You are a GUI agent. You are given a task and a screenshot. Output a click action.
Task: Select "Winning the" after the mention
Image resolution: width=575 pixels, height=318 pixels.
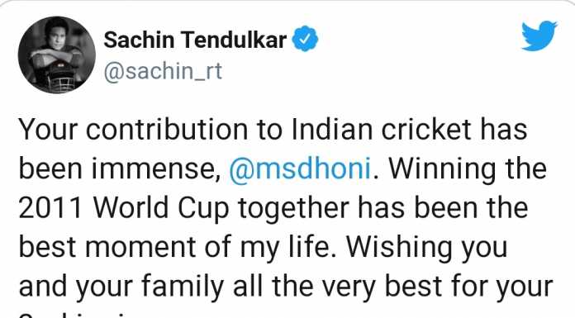(468, 168)
